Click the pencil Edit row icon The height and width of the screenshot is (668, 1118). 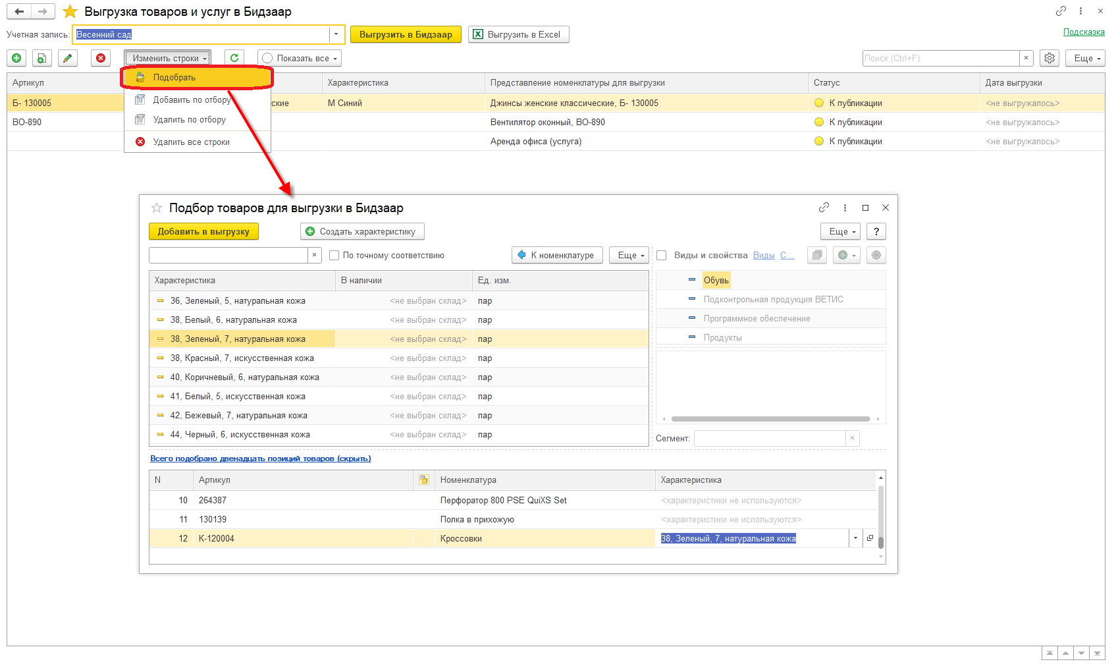pyautogui.click(x=68, y=58)
